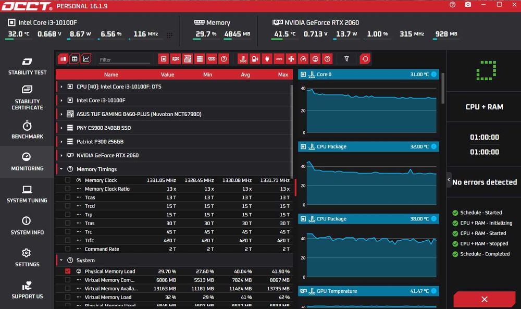
Task: Take a screenshot with the camera icon
Action: point(468,5)
